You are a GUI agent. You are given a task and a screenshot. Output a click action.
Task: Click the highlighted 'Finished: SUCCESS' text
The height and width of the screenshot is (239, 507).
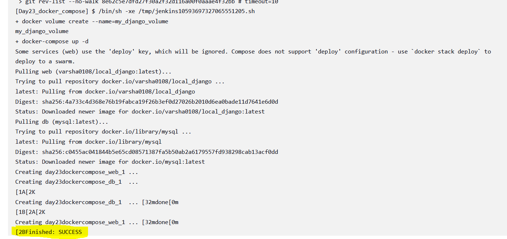49,232
